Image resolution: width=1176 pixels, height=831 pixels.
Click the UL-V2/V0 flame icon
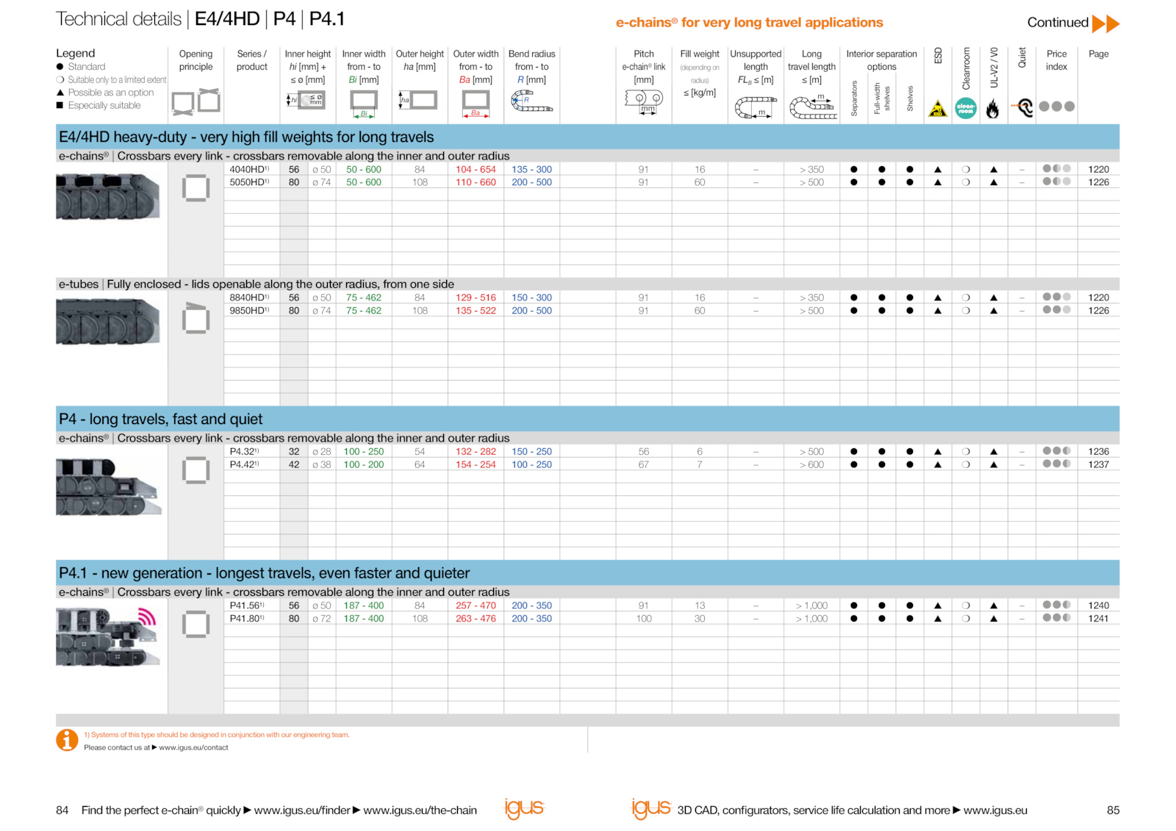(993, 109)
